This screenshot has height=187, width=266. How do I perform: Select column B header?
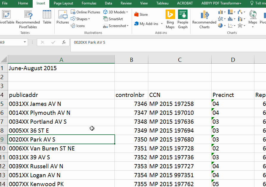tap(131, 59)
